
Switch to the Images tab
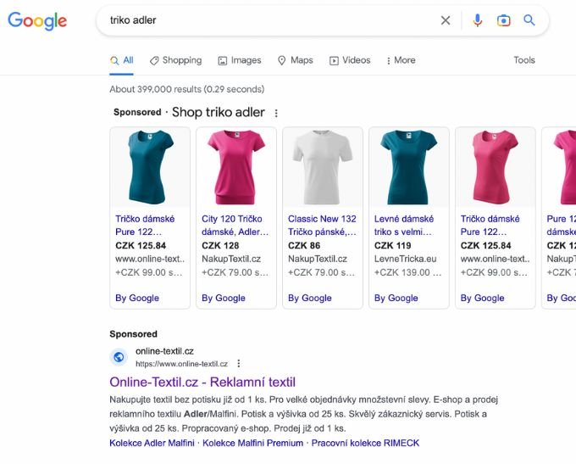coord(240,60)
